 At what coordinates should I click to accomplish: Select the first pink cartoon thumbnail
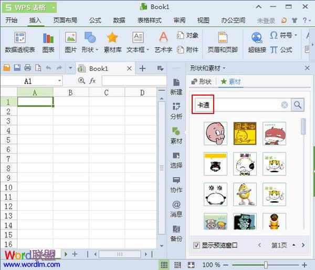pyautogui.click(x=215, y=133)
